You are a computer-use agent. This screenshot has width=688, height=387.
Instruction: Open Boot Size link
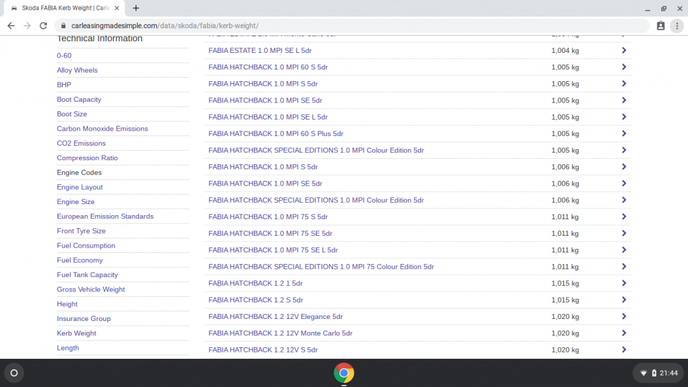(x=72, y=114)
